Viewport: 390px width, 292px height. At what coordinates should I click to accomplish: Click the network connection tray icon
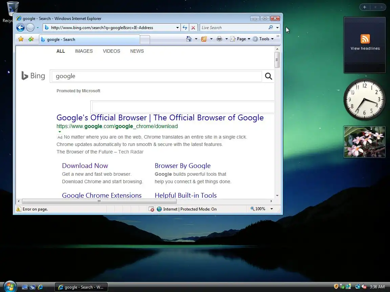357,287
